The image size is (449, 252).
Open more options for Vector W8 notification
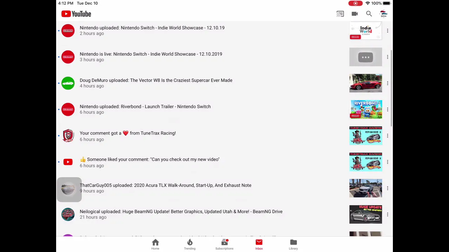click(387, 83)
